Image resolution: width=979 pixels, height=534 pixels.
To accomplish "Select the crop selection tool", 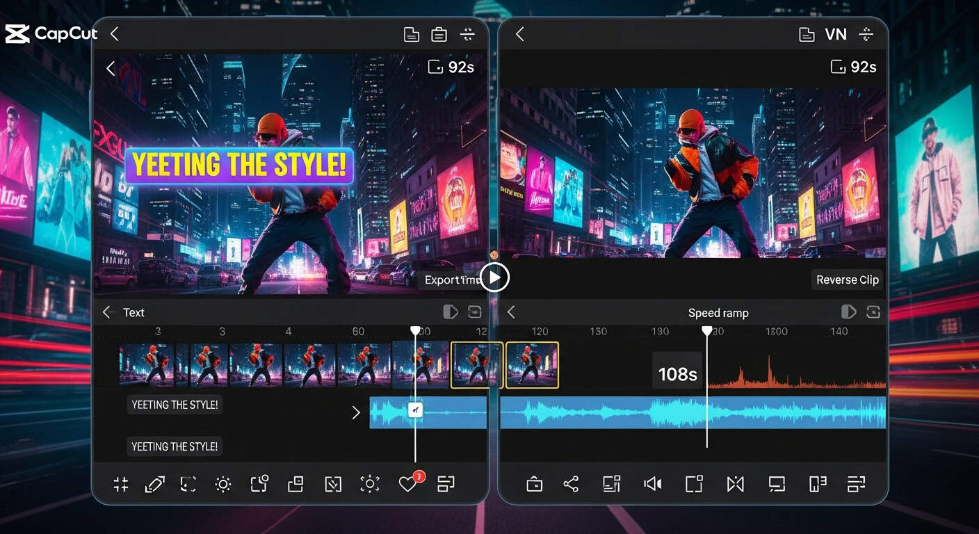I will pos(188,484).
